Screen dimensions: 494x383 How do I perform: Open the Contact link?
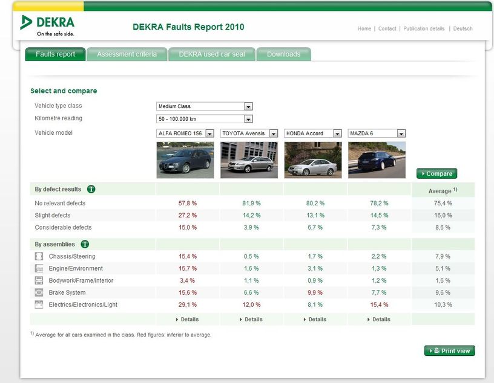click(387, 28)
